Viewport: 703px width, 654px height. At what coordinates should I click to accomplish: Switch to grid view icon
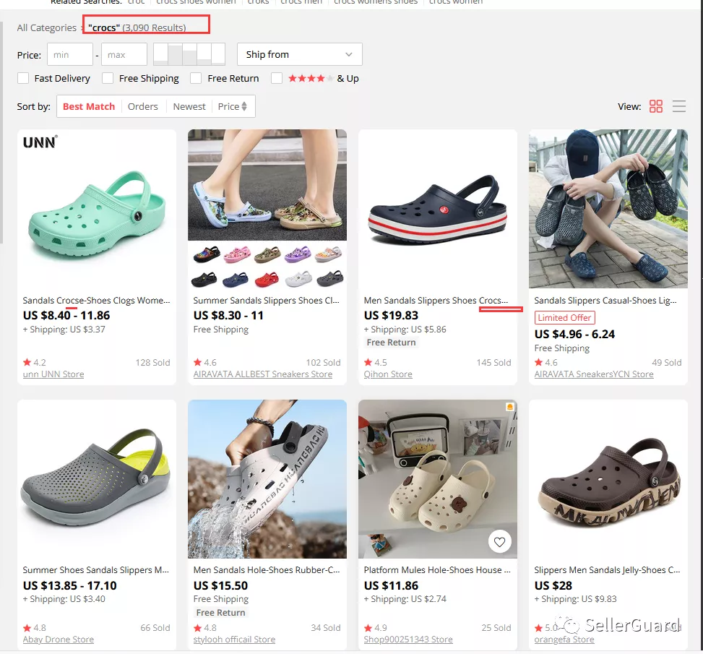(x=655, y=106)
